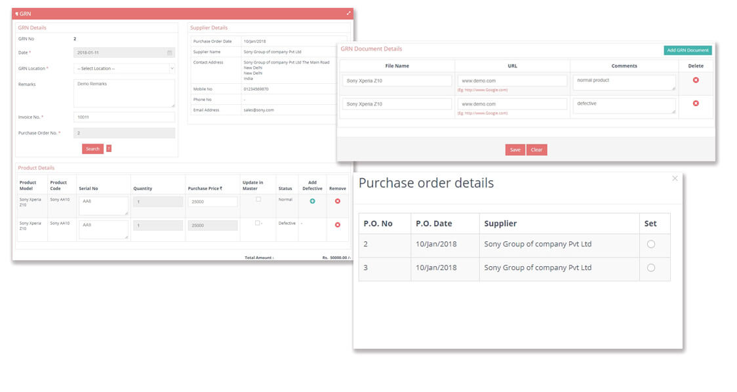
Task: Click the expand arrow in the GRN title bar
Action: point(348,12)
